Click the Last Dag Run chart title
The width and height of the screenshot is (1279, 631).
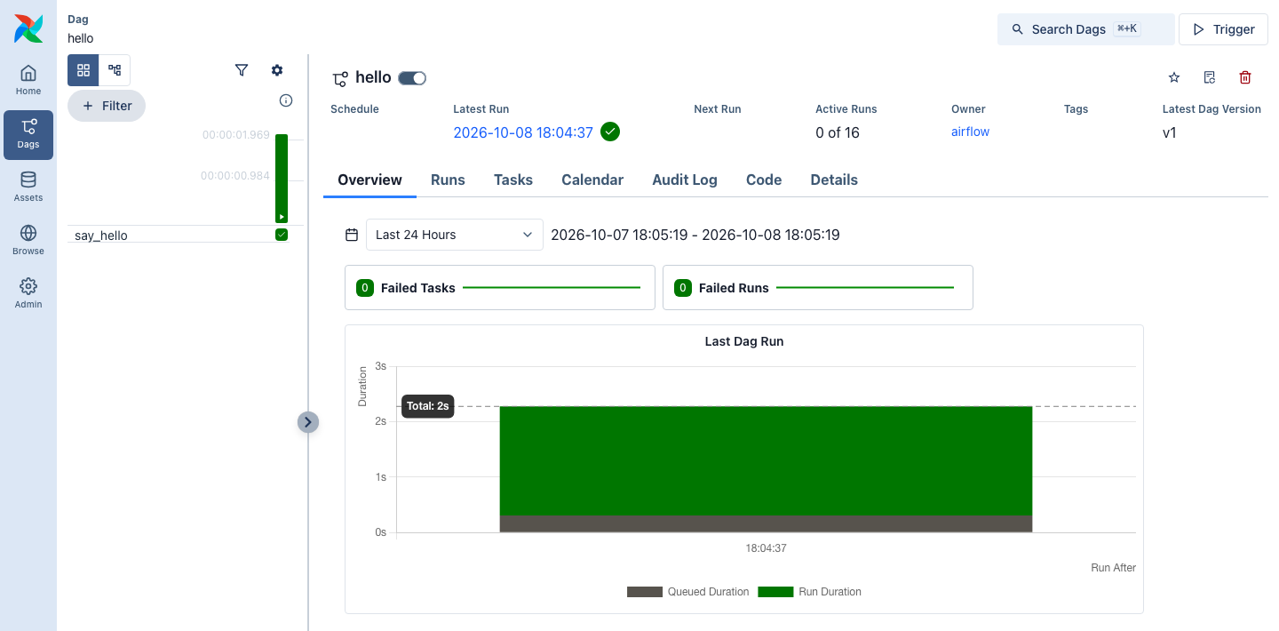click(744, 341)
